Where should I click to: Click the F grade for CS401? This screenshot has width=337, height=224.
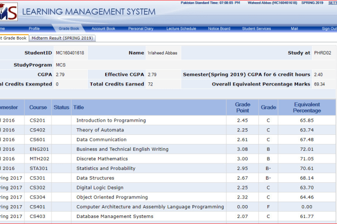coord(268,207)
